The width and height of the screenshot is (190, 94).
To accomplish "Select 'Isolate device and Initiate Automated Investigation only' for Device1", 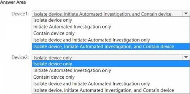I will [x=111, y=40].
